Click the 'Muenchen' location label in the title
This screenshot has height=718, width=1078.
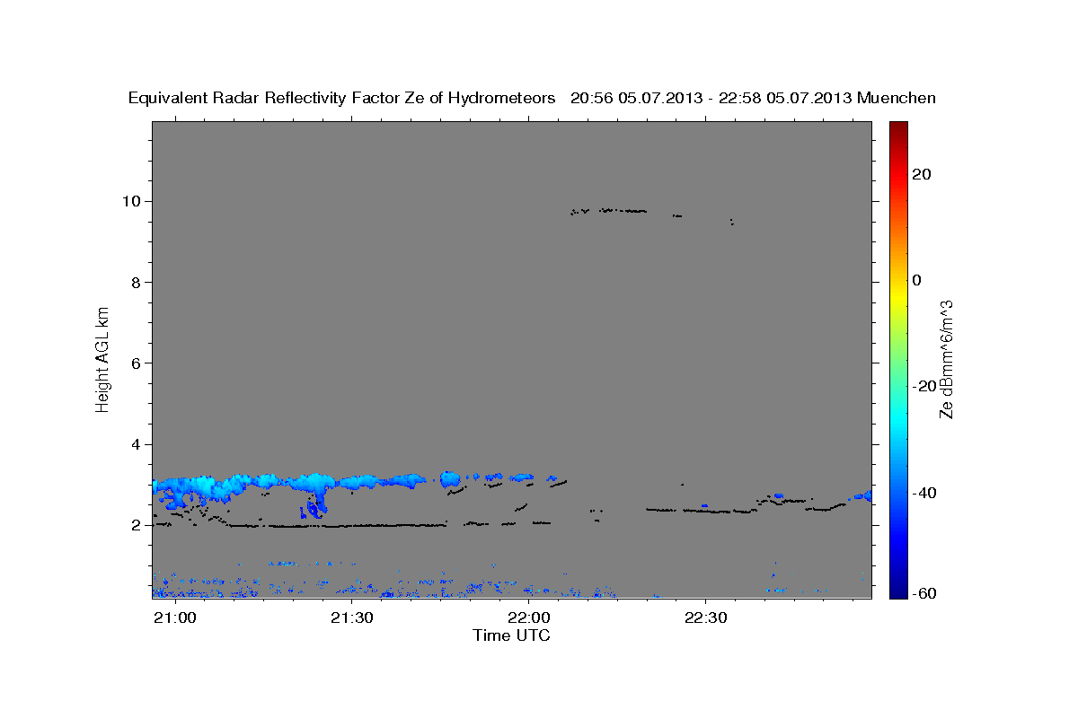(897, 99)
